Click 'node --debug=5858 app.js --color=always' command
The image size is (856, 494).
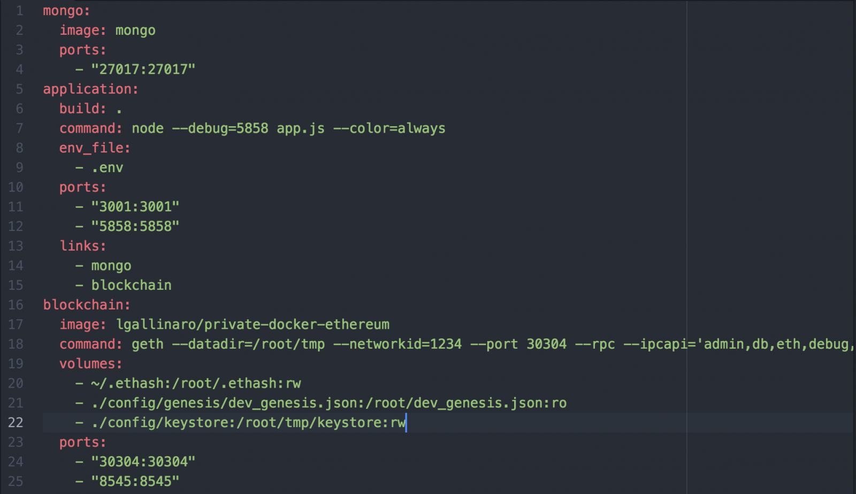click(x=288, y=128)
